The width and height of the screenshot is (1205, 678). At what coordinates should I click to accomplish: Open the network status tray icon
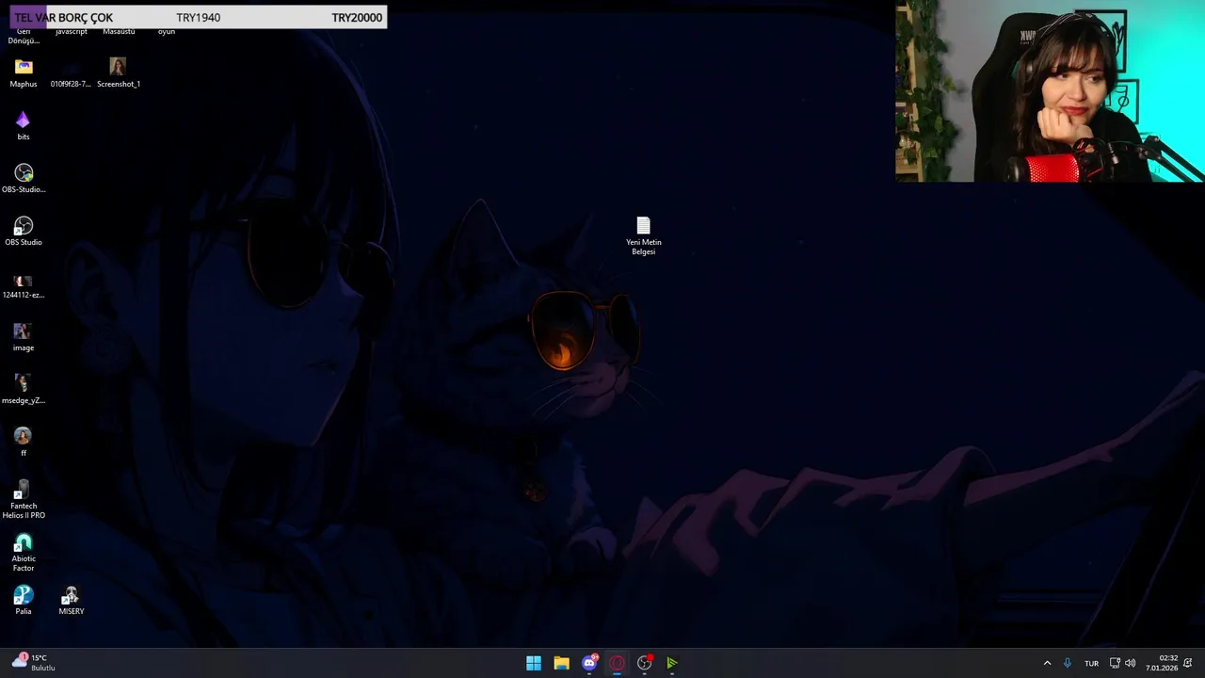1115,663
